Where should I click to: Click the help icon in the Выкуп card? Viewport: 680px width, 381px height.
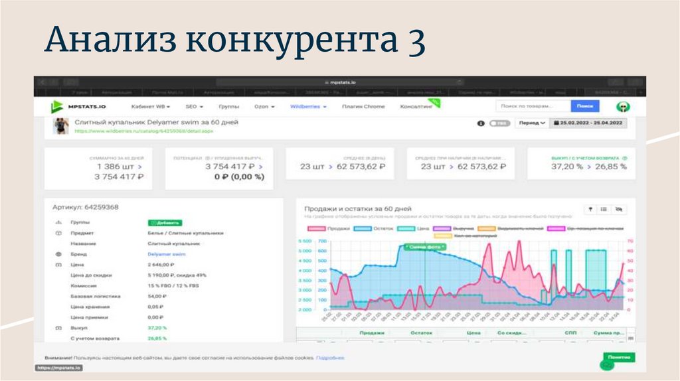624,158
